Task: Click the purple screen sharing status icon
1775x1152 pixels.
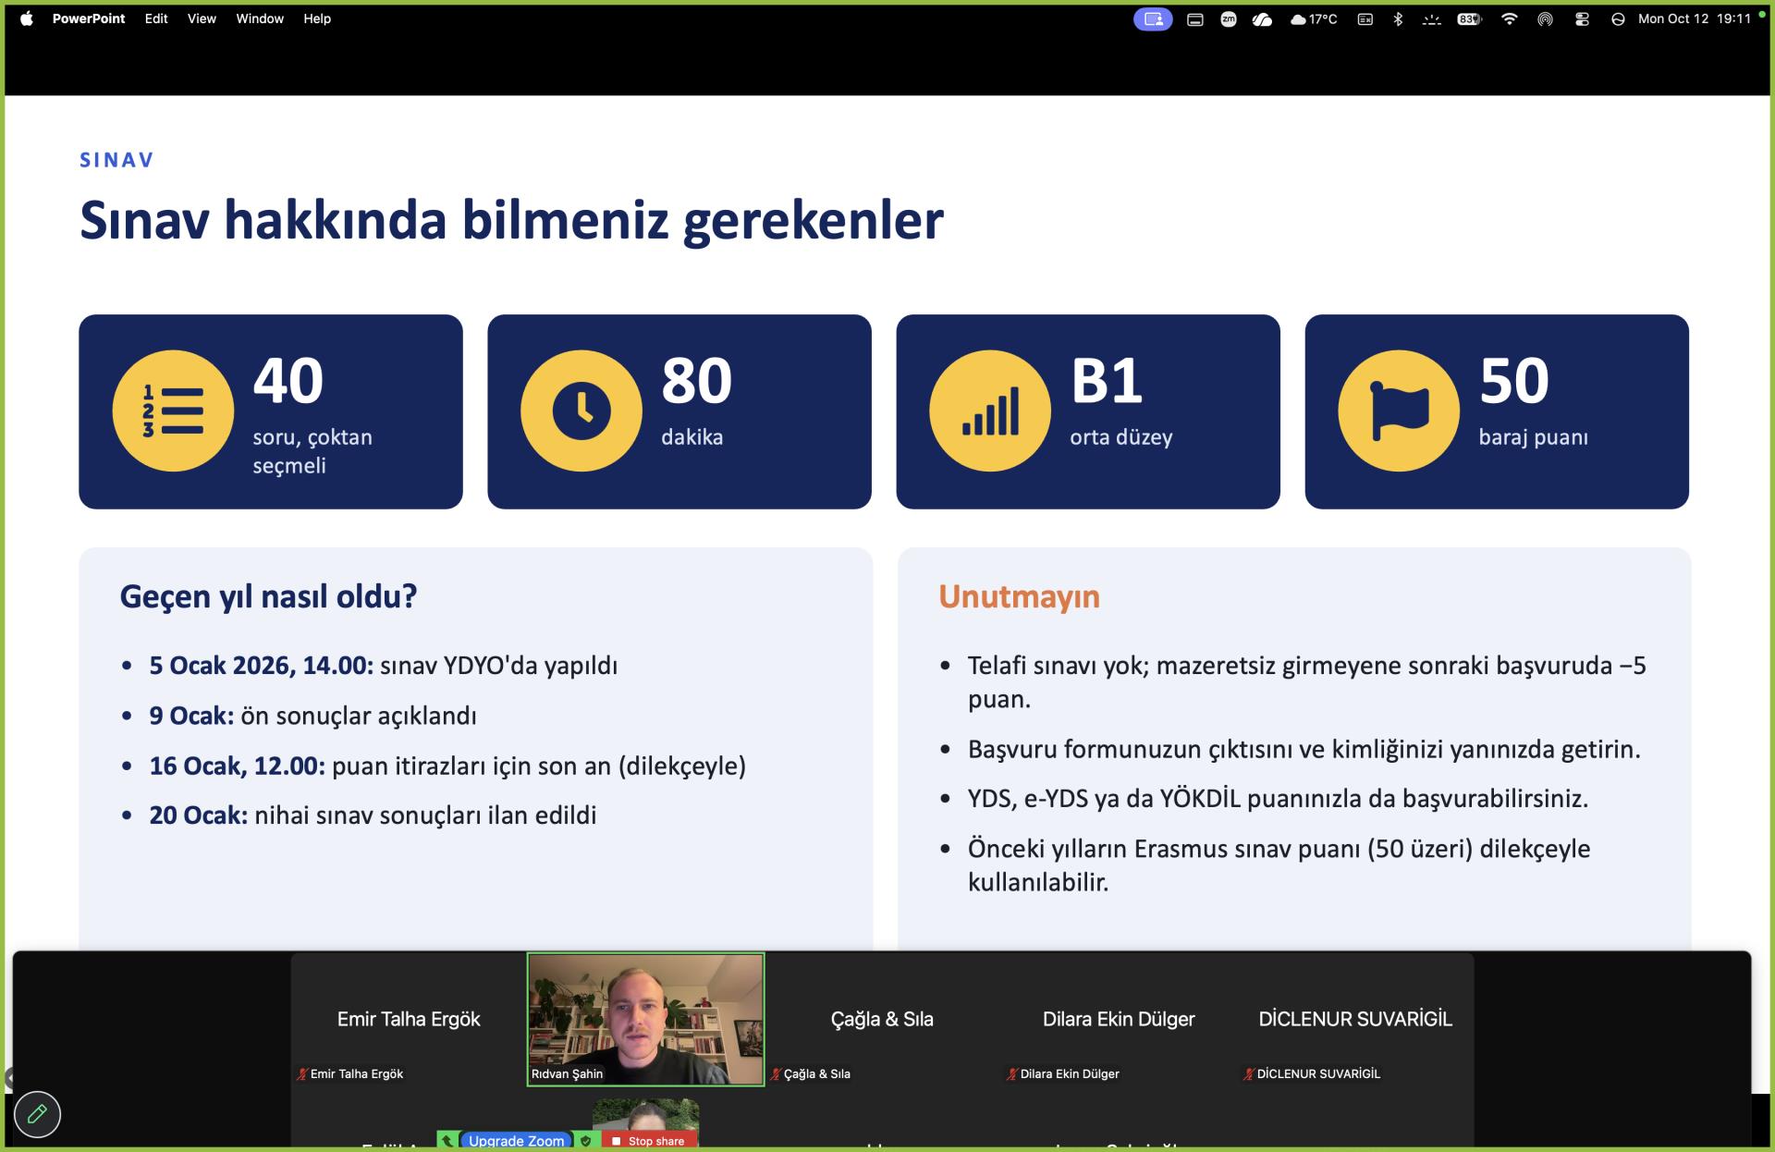Action: [1153, 18]
